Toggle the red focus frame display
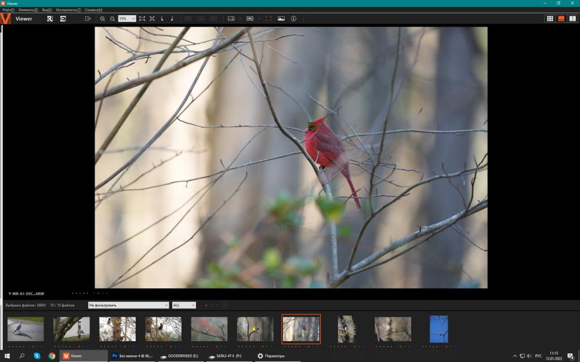This screenshot has width=580, height=362. (269, 19)
